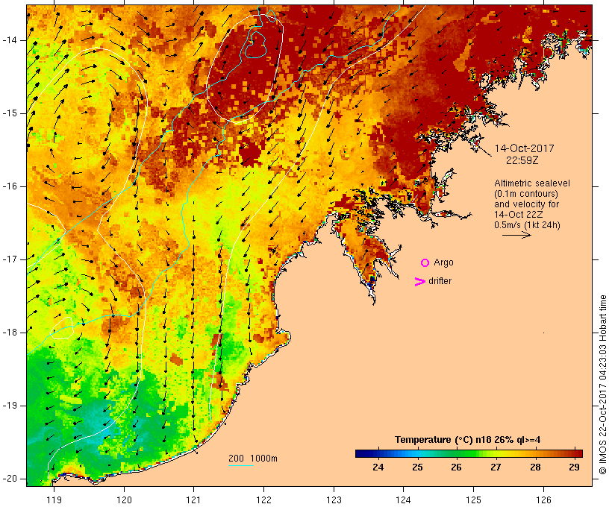
Task: Click the longitude axis label 119
Action: [54, 500]
